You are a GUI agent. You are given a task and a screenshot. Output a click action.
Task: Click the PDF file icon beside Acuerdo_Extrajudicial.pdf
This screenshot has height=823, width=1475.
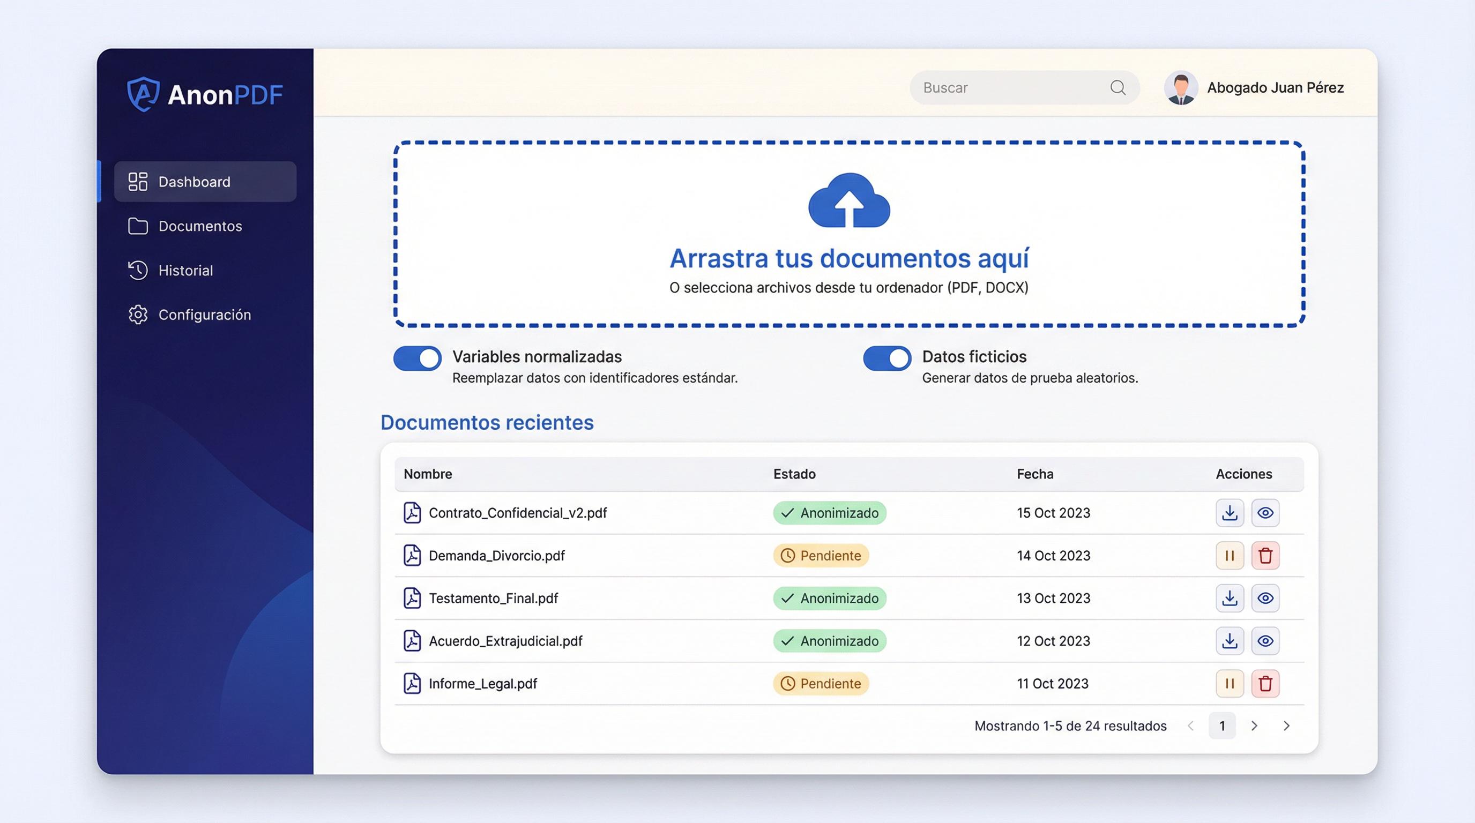[x=412, y=641]
